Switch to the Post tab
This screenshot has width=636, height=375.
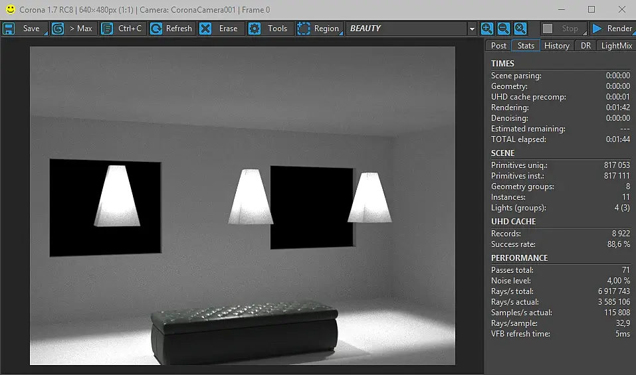point(498,46)
